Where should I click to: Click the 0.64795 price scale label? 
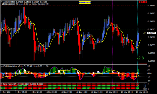click(152, 13)
